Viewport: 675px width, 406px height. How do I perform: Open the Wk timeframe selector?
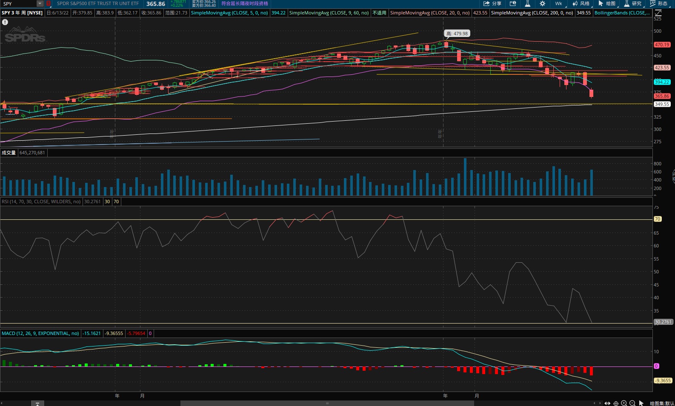[x=558, y=3]
